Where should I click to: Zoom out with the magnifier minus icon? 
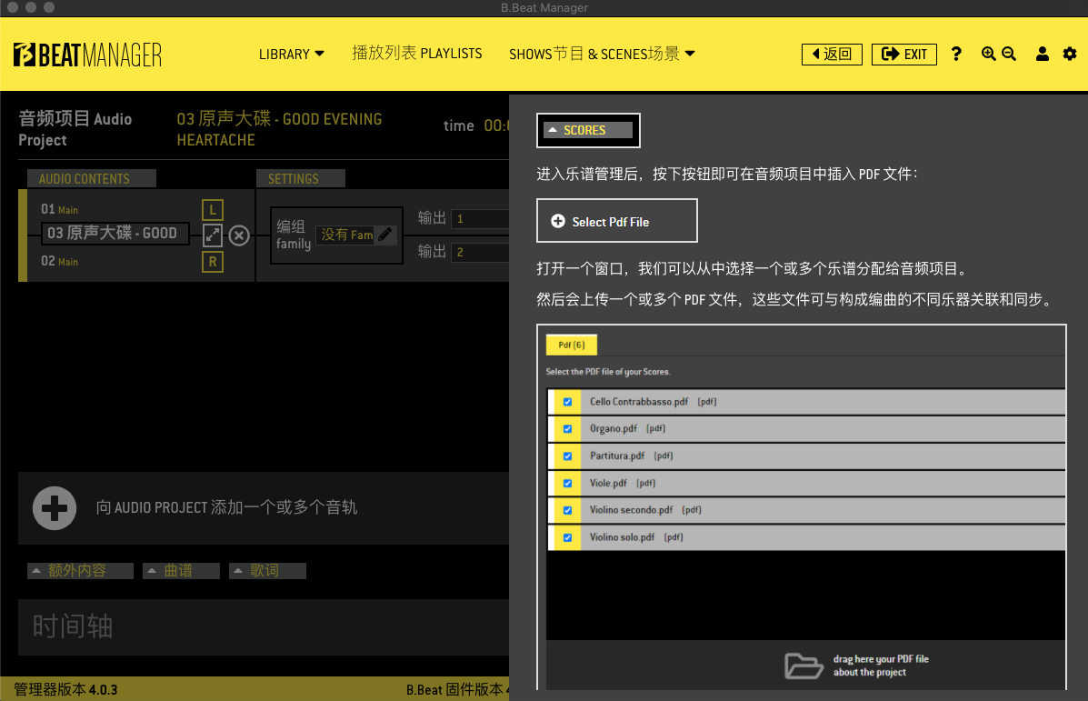pos(1009,55)
